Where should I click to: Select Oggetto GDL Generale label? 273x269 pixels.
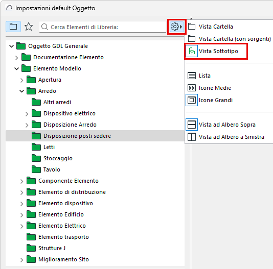click(x=58, y=46)
